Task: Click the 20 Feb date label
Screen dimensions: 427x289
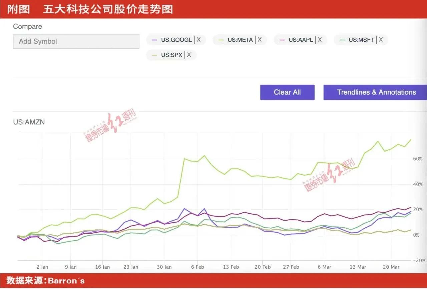Action: tap(263, 267)
